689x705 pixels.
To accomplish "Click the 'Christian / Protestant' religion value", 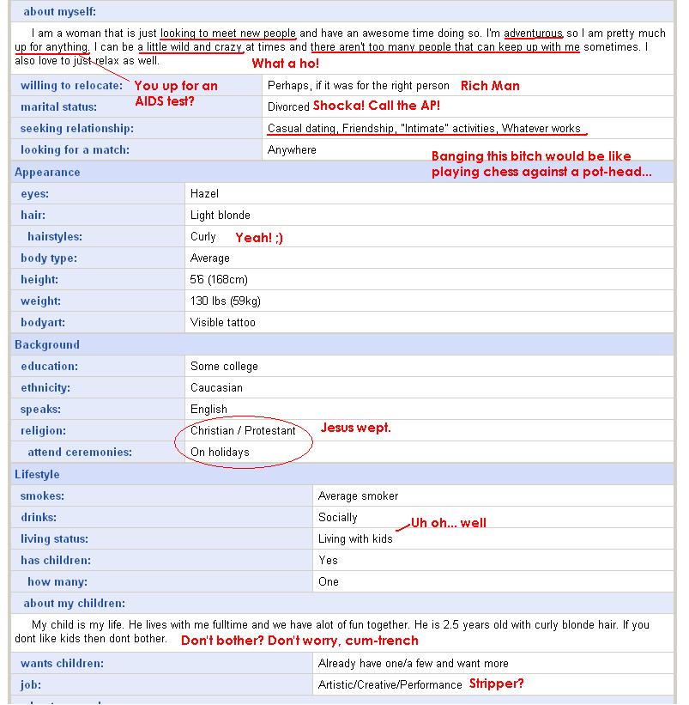I will pos(243,431).
